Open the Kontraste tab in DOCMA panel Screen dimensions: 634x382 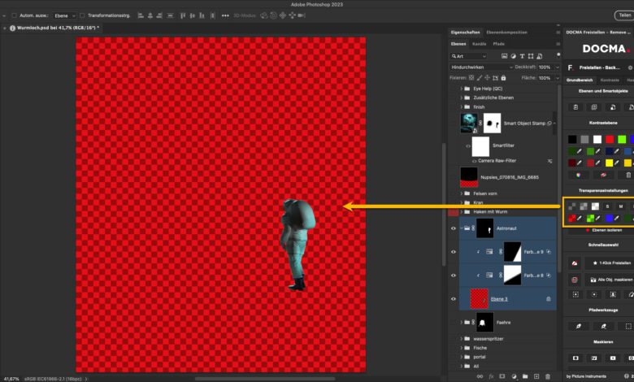pyautogui.click(x=609, y=80)
